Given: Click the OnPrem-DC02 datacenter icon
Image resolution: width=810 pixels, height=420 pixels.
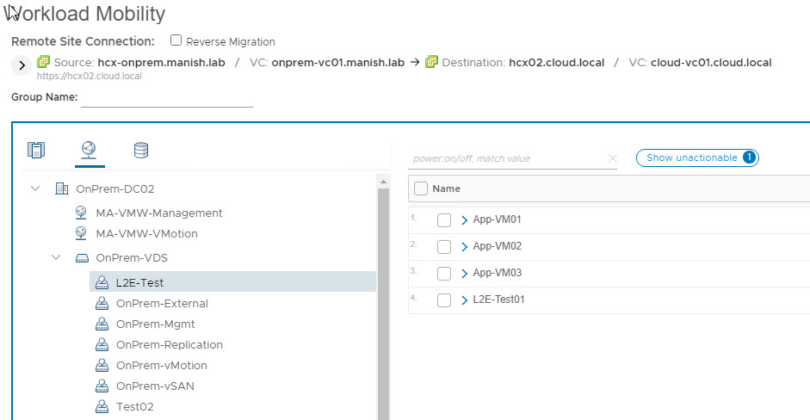Looking at the screenshot, I should 61,188.
